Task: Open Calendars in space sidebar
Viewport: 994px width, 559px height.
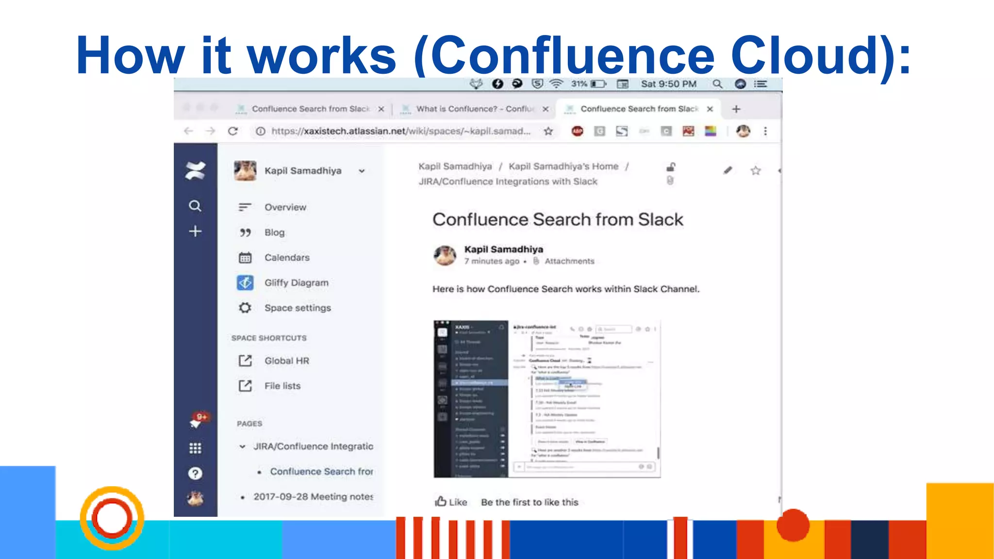Action: click(x=287, y=258)
